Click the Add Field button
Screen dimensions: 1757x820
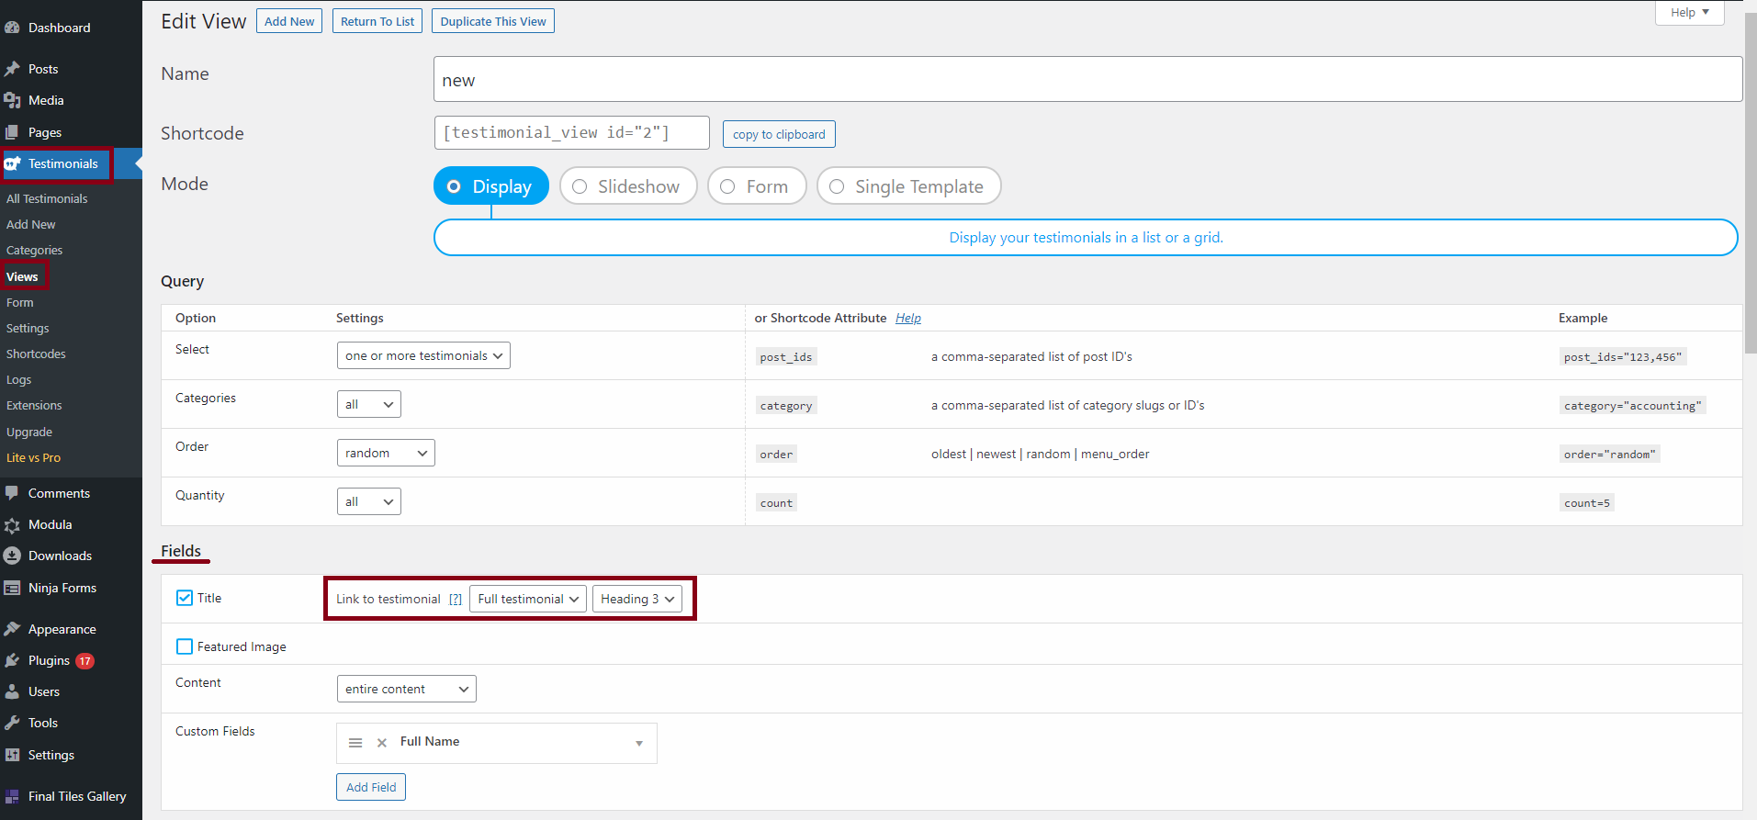click(371, 787)
